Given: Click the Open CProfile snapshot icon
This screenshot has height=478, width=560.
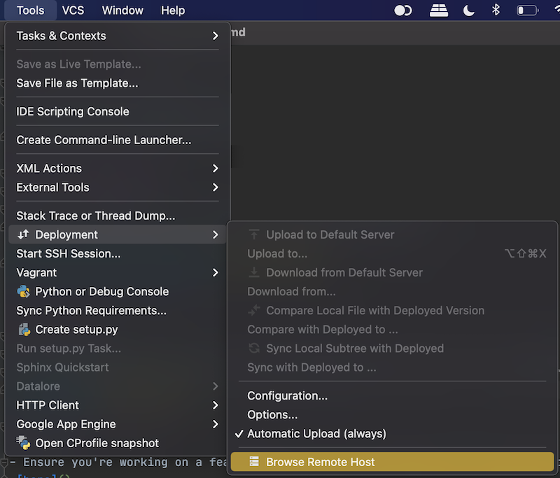Looking at the screenshot, I should click(x=24, y=443).
